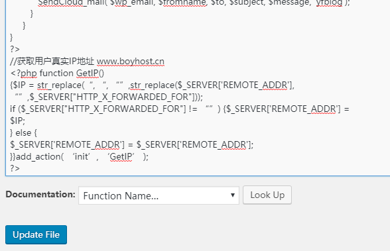Click the REMOTE_ADDR assignment line after else
Viewport: 390px width, 251px height.
[x=132, y=144]
